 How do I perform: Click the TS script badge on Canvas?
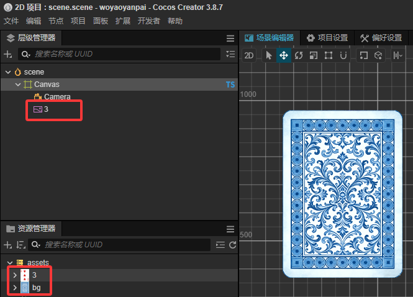click(x=230, y=85)
